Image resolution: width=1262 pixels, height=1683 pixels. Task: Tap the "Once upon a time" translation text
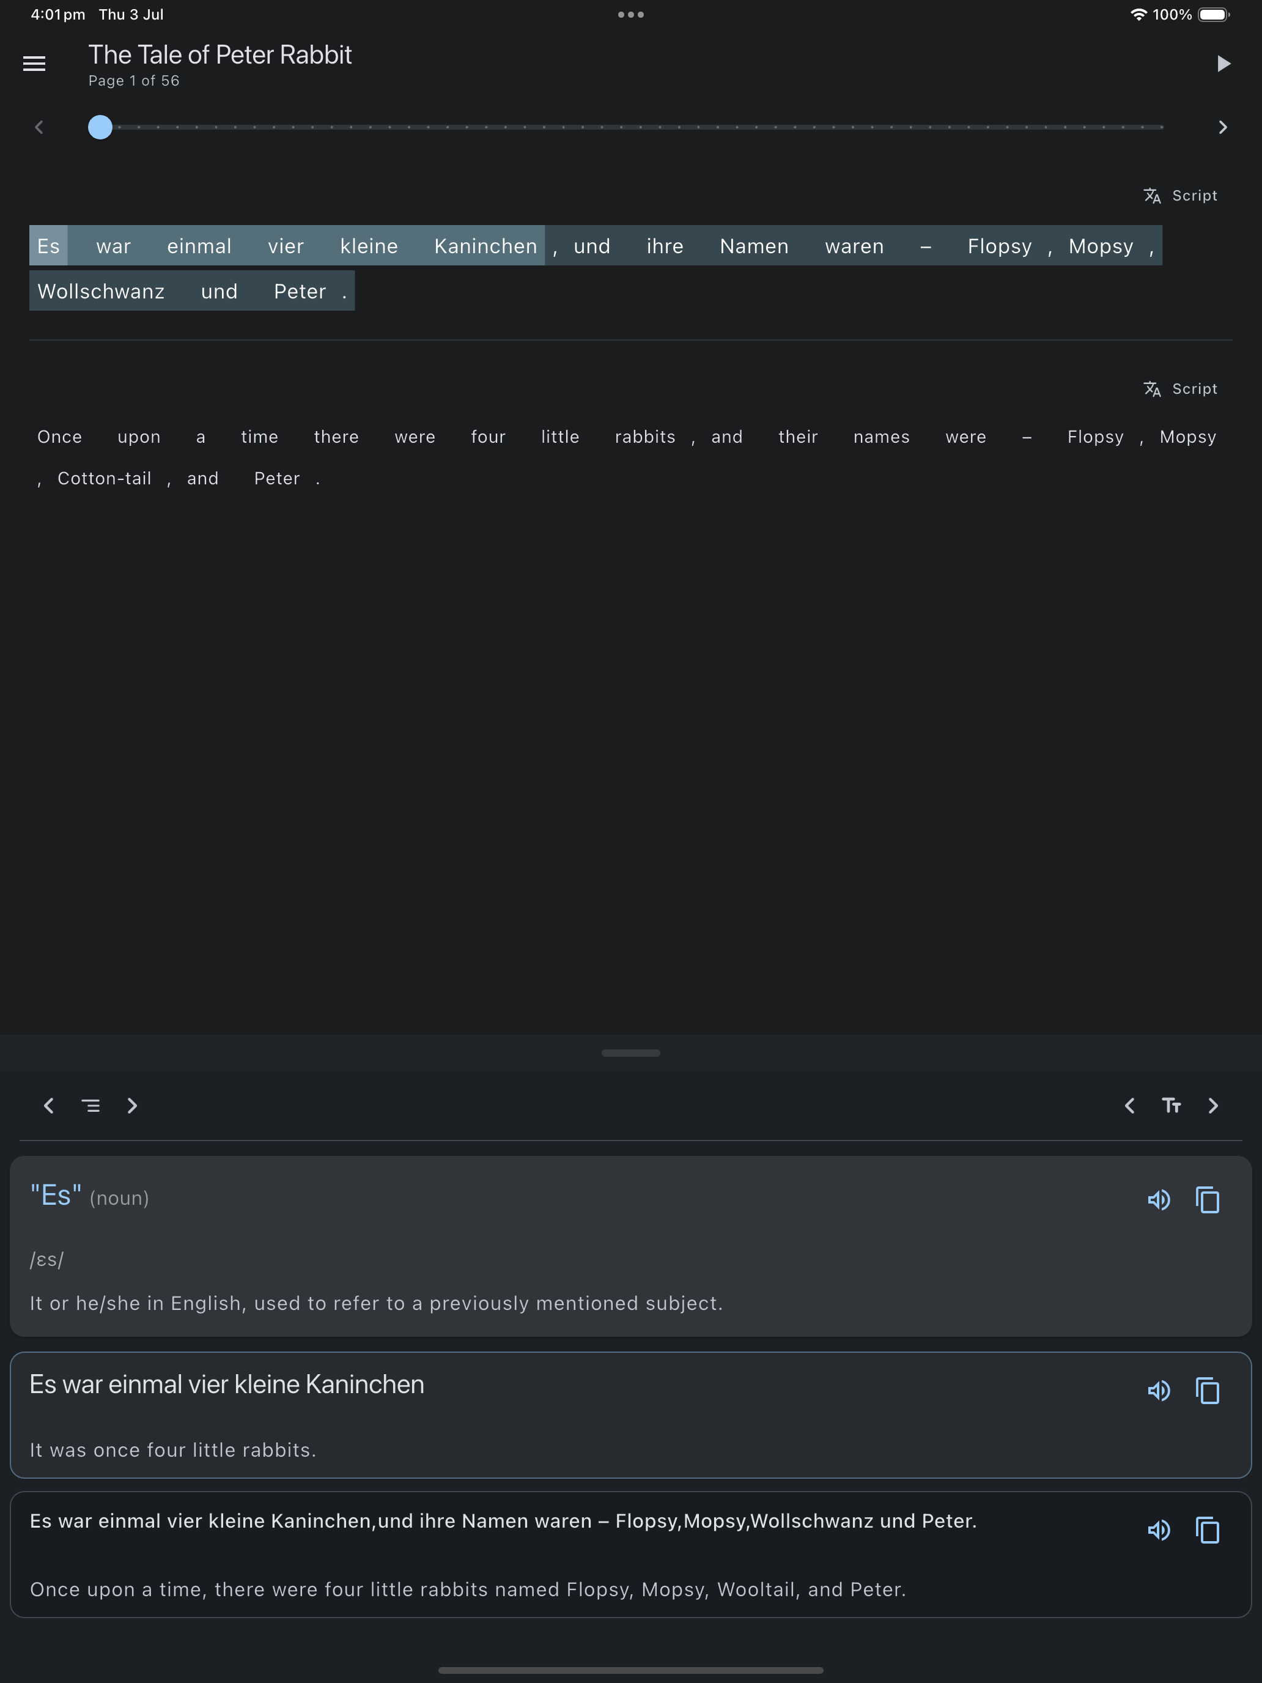468,1589
